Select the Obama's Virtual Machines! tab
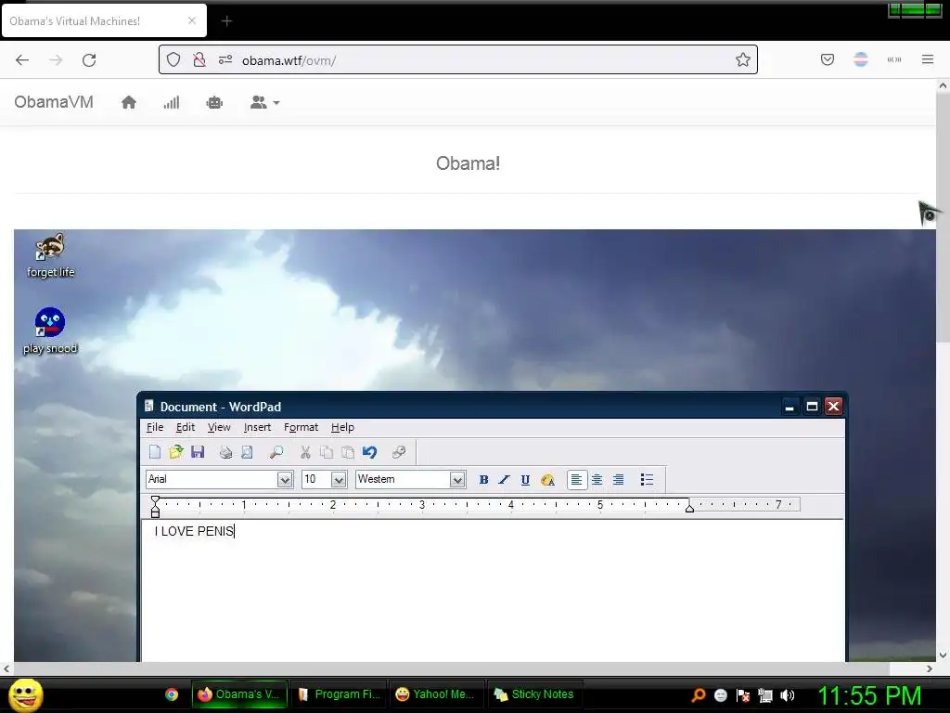 (x=103, y=21)
